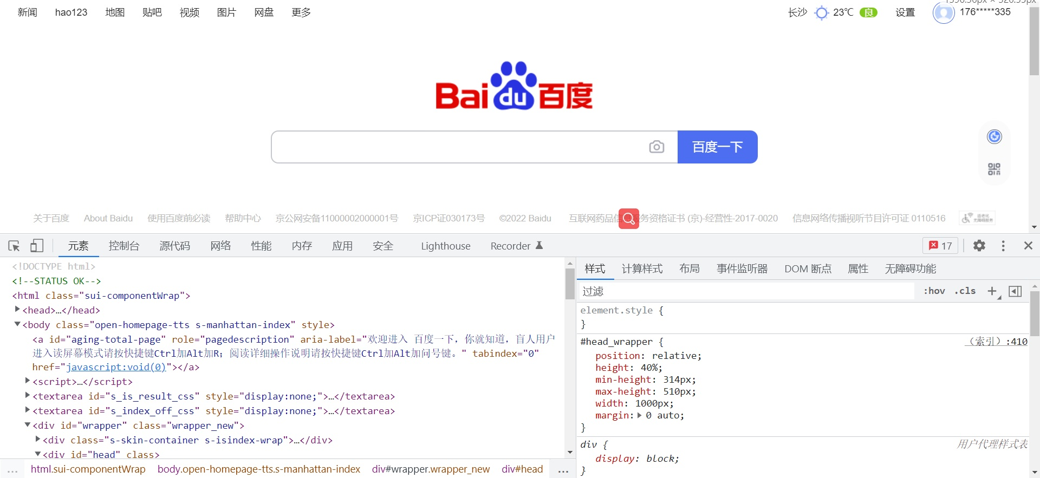
Task: Toggle the computed styles sidebar pane
Action: click(1015, 291)
